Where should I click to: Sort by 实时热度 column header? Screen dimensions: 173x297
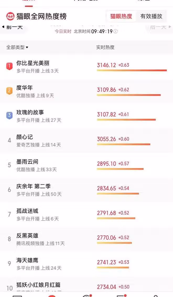pos(105,47)
